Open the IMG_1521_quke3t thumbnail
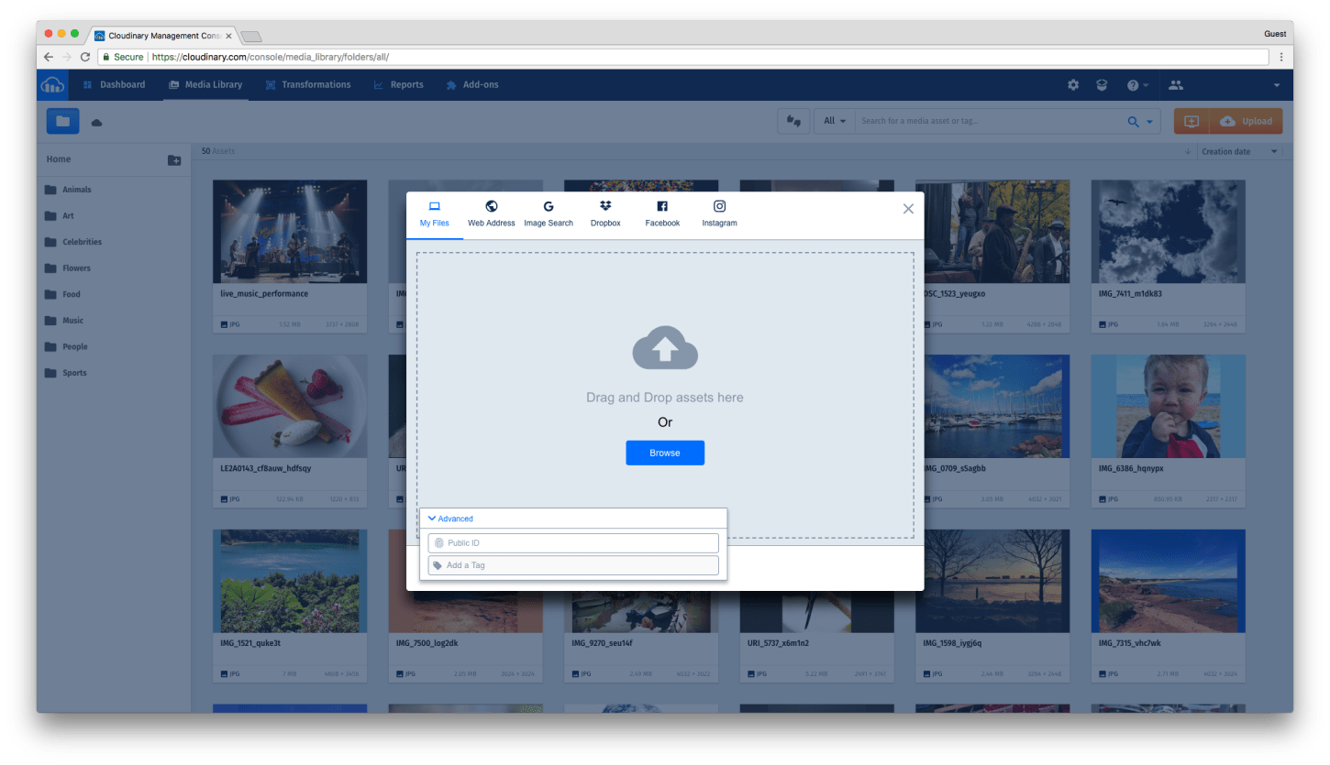Screen dimensions: 1330x765 pos(290,581)
